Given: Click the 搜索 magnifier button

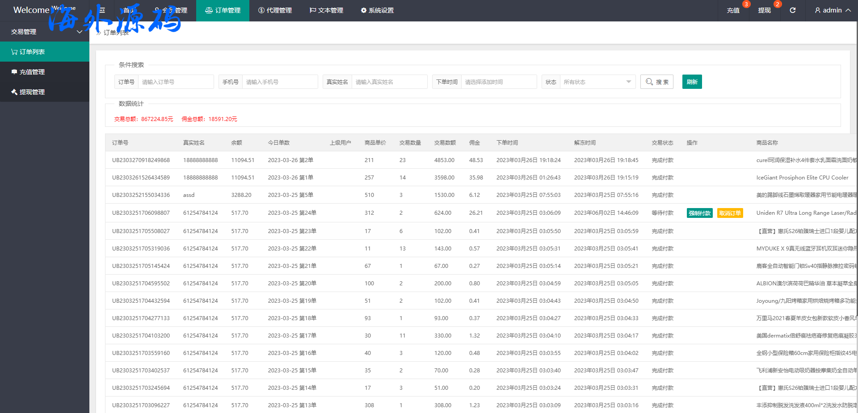Looking at the screenshot, I should (656, 82).
